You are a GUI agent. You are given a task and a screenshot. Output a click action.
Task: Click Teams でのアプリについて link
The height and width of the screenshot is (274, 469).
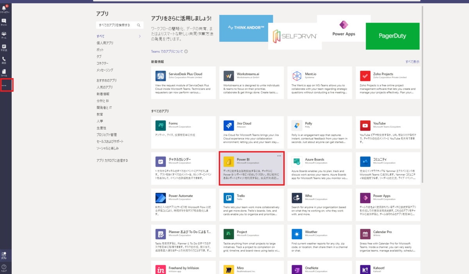[x=167, y=51]
